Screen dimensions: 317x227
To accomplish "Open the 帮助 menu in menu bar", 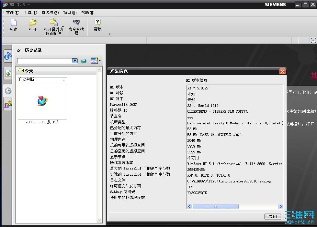I will click(x=88, y=13).
